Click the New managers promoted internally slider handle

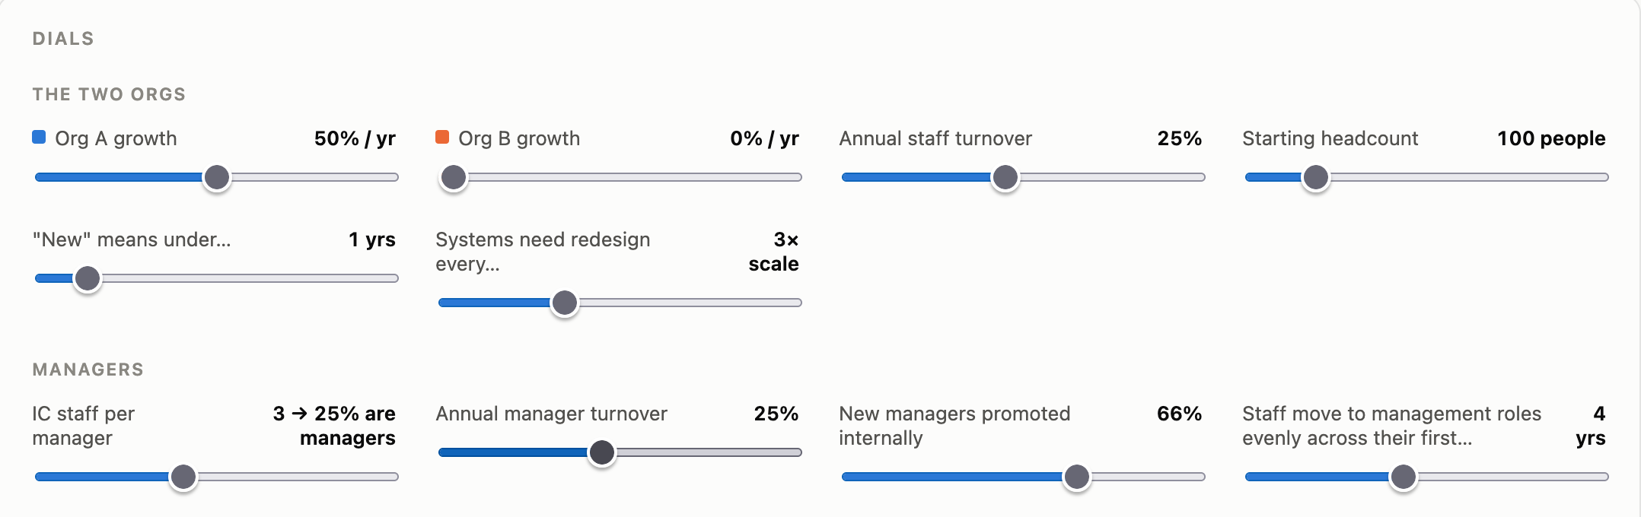pyautogui.click(x=1077, y=477)
